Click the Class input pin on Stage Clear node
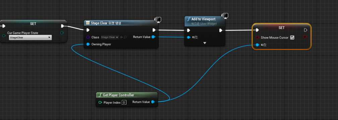 tap(88, 37)
